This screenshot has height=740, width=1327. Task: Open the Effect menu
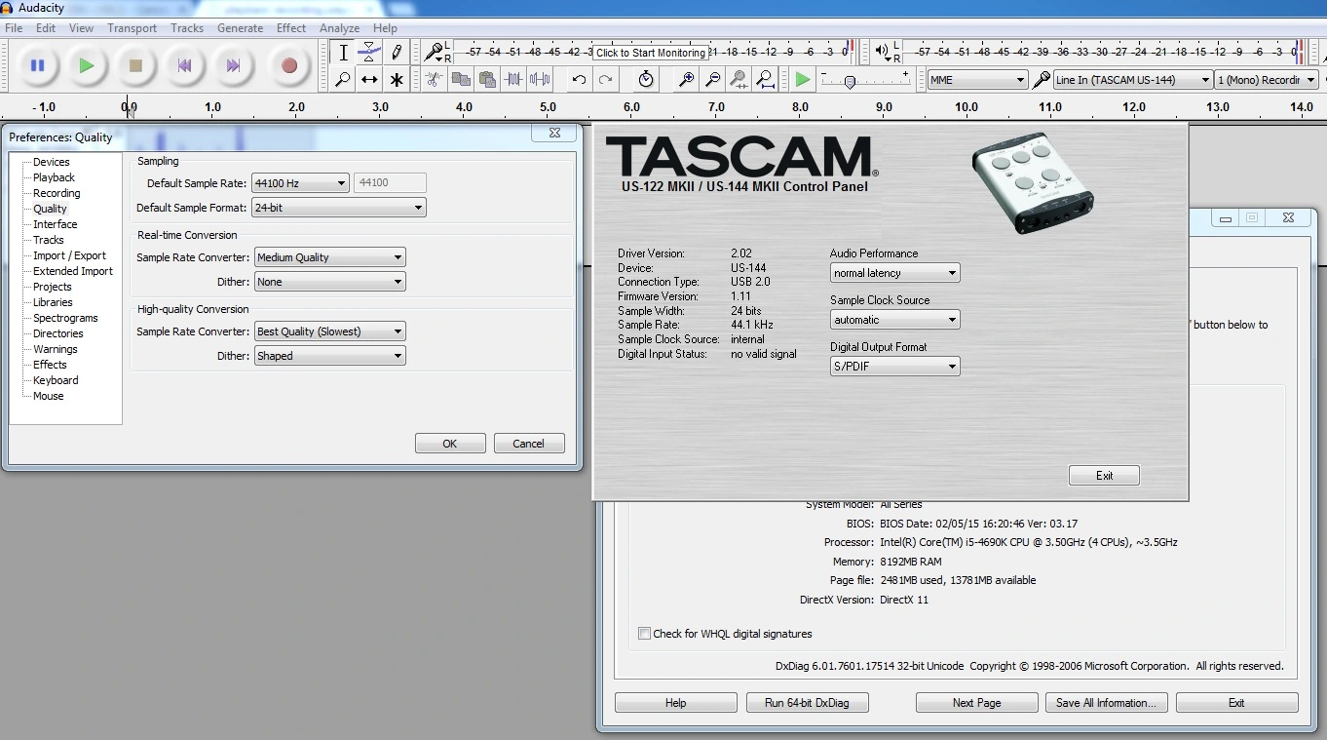pos(291,28)
